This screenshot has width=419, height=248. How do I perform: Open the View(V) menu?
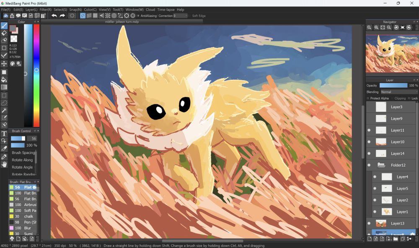pyautogui.click(x=105, y=10)
